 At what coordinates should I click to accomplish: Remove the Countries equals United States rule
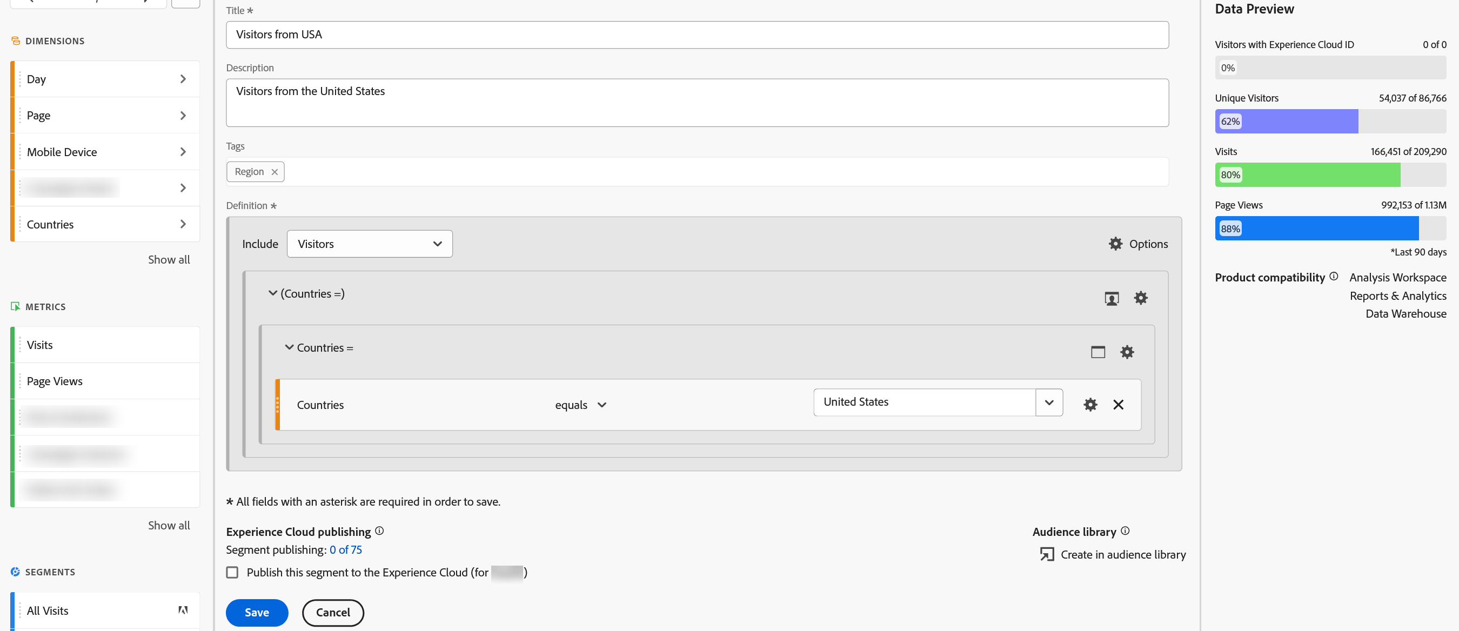(1118, 405)
